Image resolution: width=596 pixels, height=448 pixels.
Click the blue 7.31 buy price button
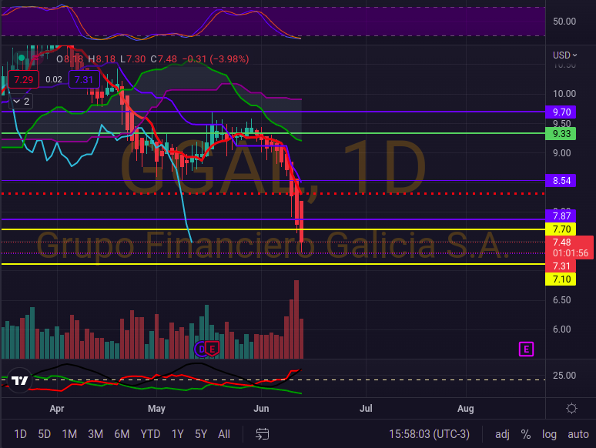(x=84, y=79)
